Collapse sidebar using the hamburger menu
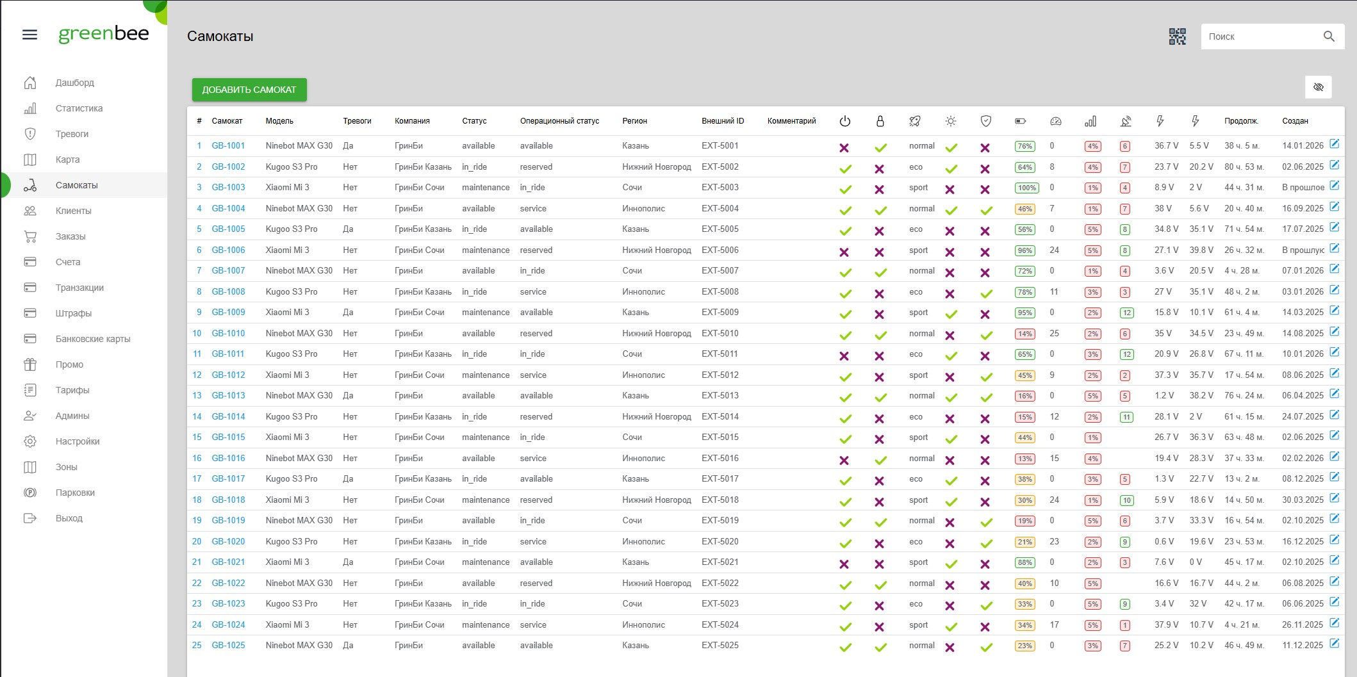Screen dimensions: 1357x677 pos(30,35)
